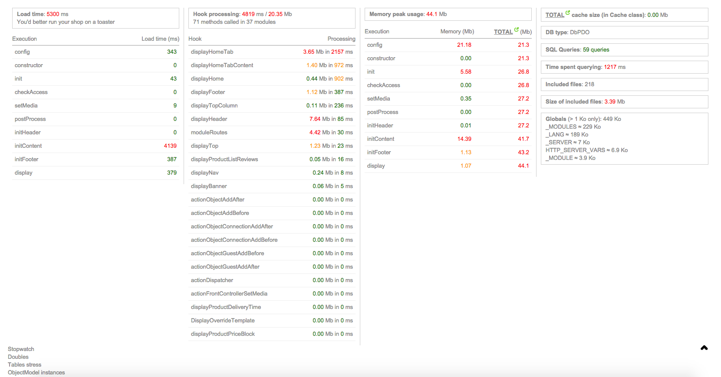Viewport: 721px width, 377px height.
Task: Select the displayProductDeliveryTime hook name
Action: (x=226, y=307)
